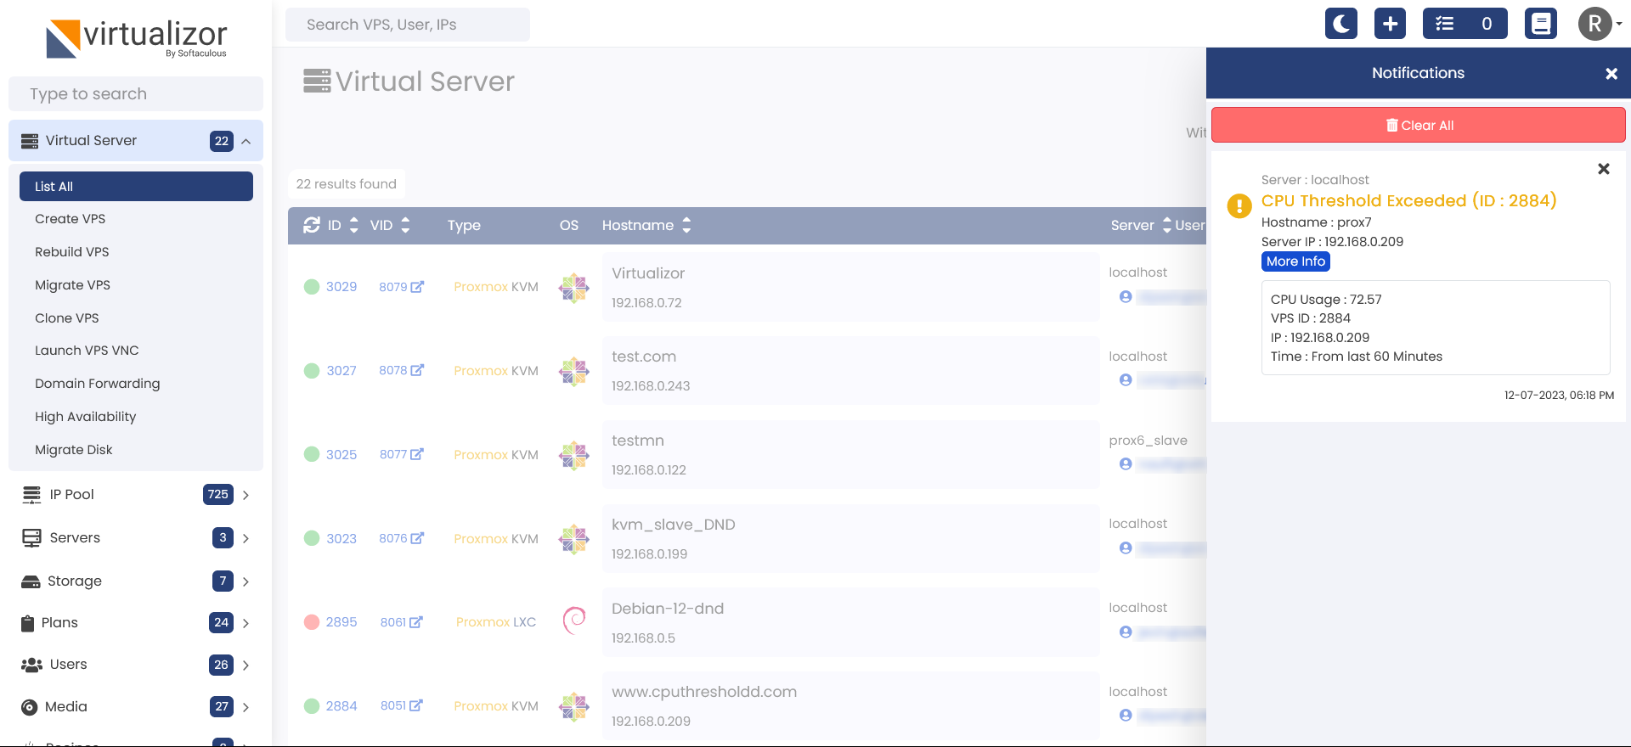
Task: Click the IP Pool sidebar icon
Action: point(31,495)
